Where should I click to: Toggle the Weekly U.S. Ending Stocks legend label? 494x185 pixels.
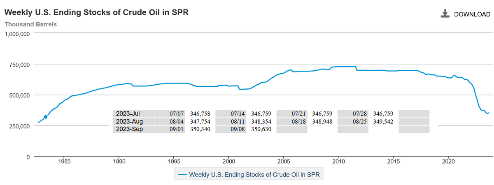pyautogui.click(x=254, y=174)
